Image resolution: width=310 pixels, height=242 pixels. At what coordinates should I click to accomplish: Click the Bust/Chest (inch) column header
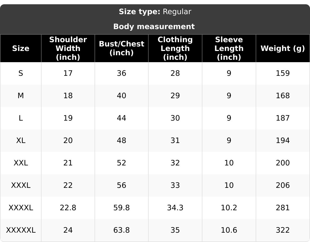122,48
